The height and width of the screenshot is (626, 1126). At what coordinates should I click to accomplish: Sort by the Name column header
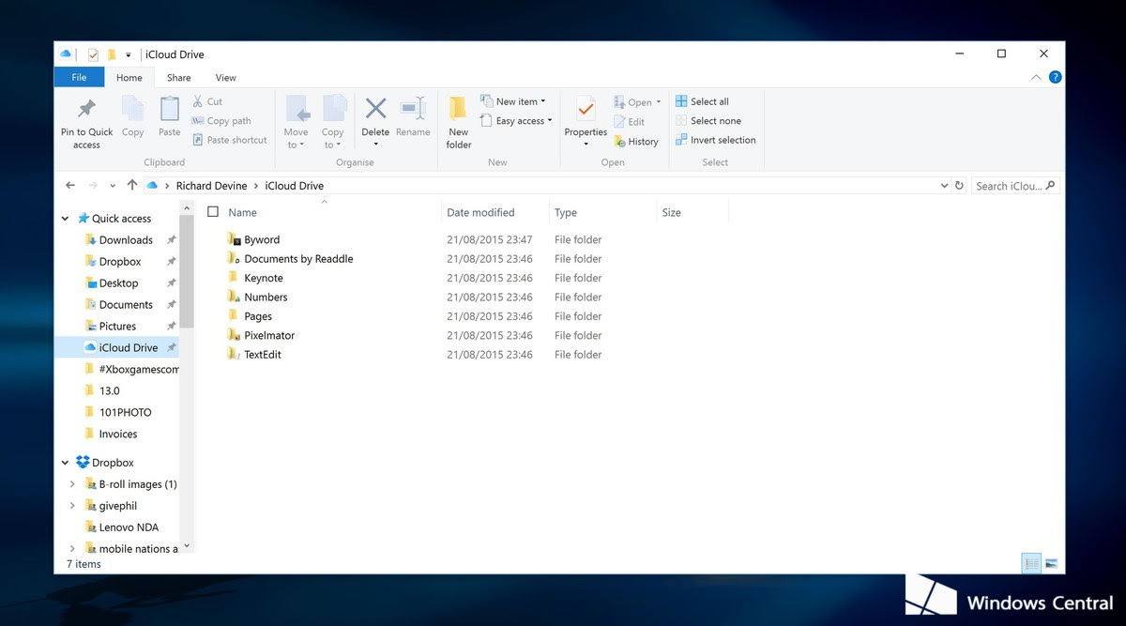(242, 213)
